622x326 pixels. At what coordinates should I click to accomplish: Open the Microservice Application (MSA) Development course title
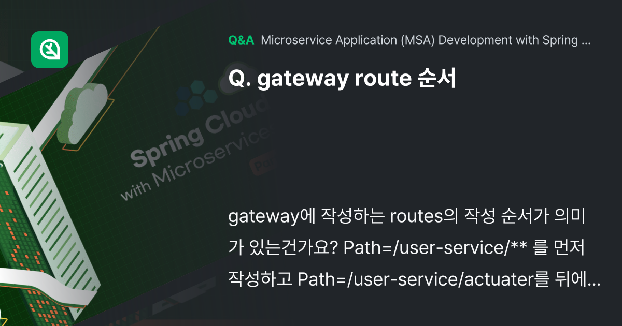[x=426, y=40]
